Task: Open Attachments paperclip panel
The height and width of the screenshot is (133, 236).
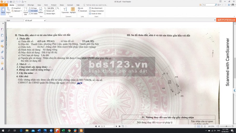Action: click(2, 52)
